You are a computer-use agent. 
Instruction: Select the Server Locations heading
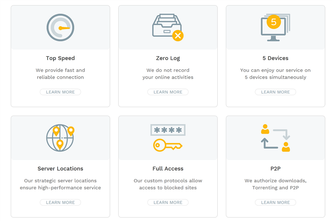[x=60, y=168]
